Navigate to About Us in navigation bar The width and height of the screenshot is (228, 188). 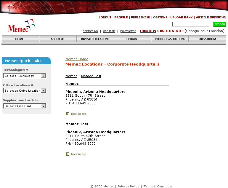pos(57,39)
